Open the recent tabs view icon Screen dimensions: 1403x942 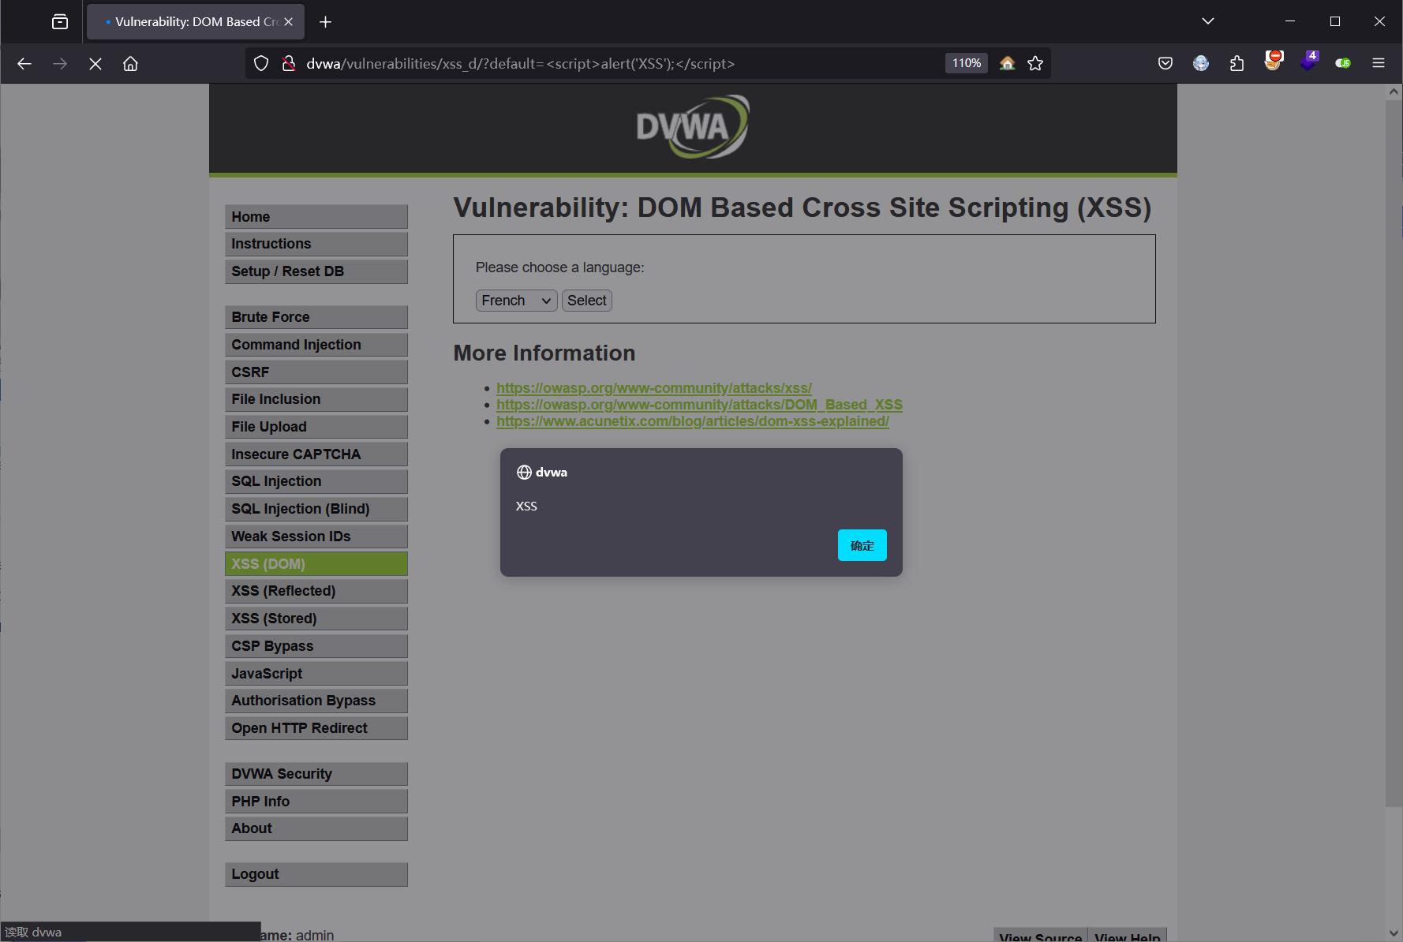coord(60,21)
